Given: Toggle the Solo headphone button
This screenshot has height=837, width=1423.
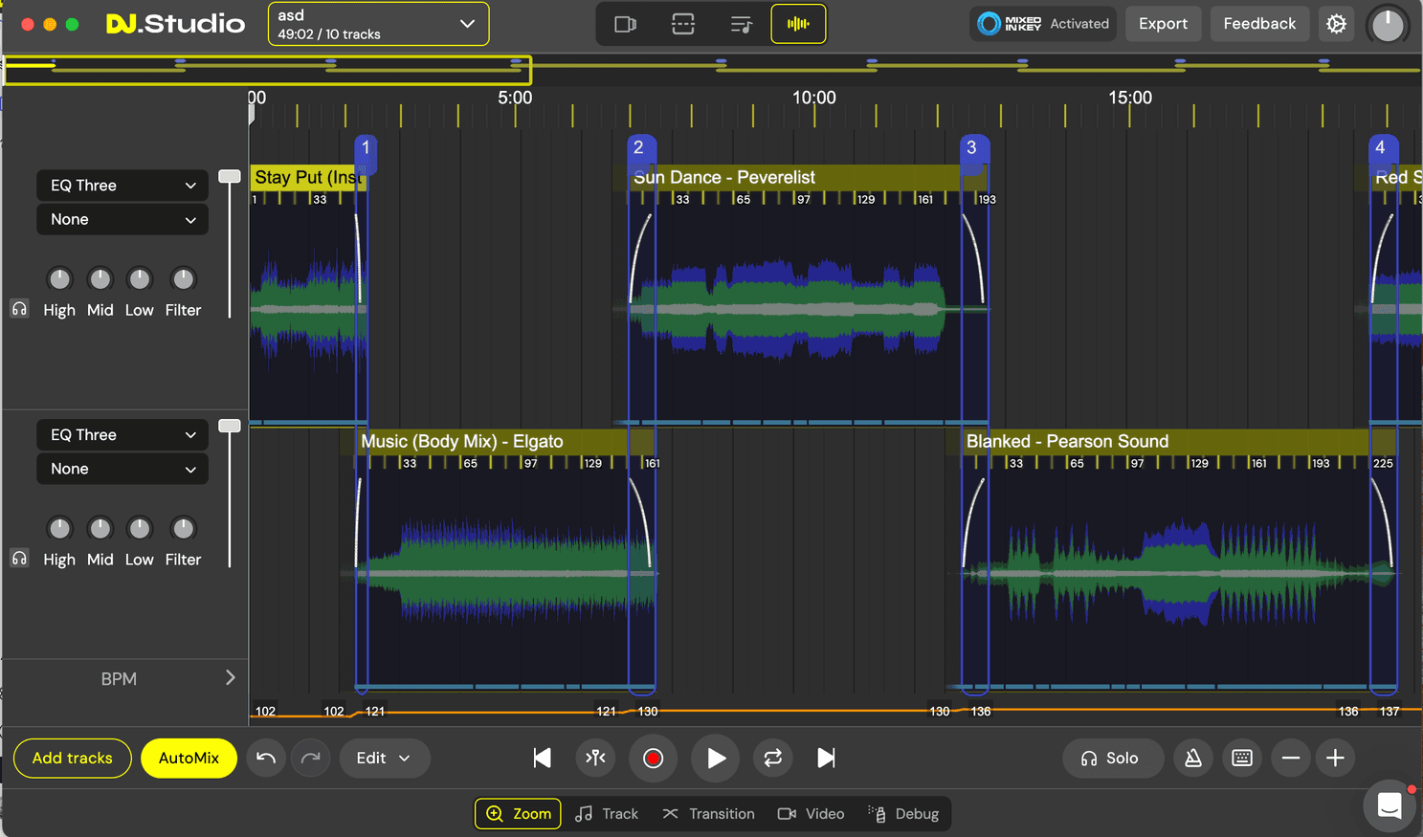Looking at the screenshot, I should coord(1113,758).
